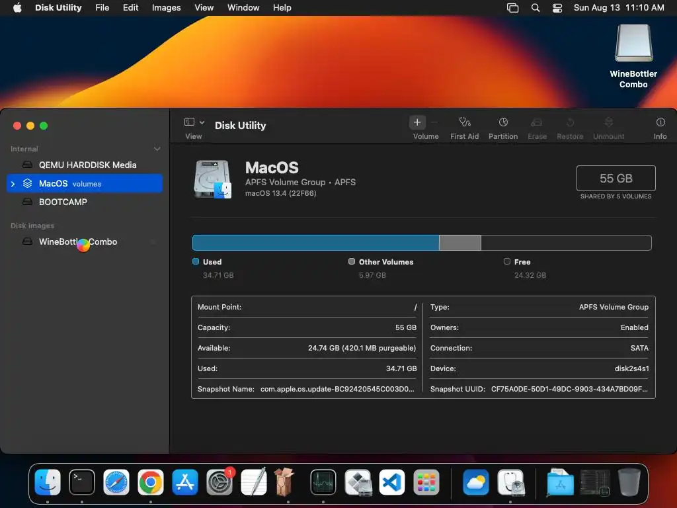The height and width of the screenshot is (508, 677).
Task: Select the BOOTCAMP volume
Action: [x=85, y=202]
